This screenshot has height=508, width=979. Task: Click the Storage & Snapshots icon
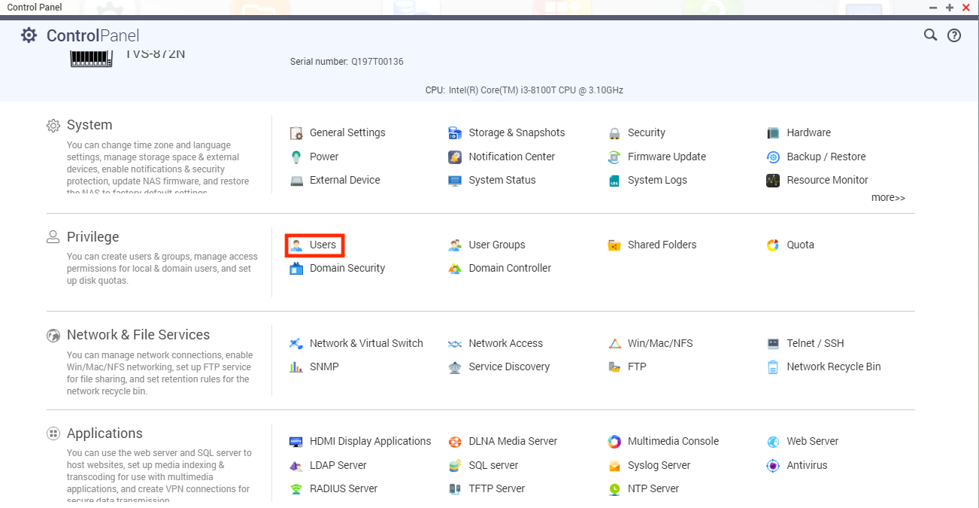pyautogui.click(x=455, y=133)
